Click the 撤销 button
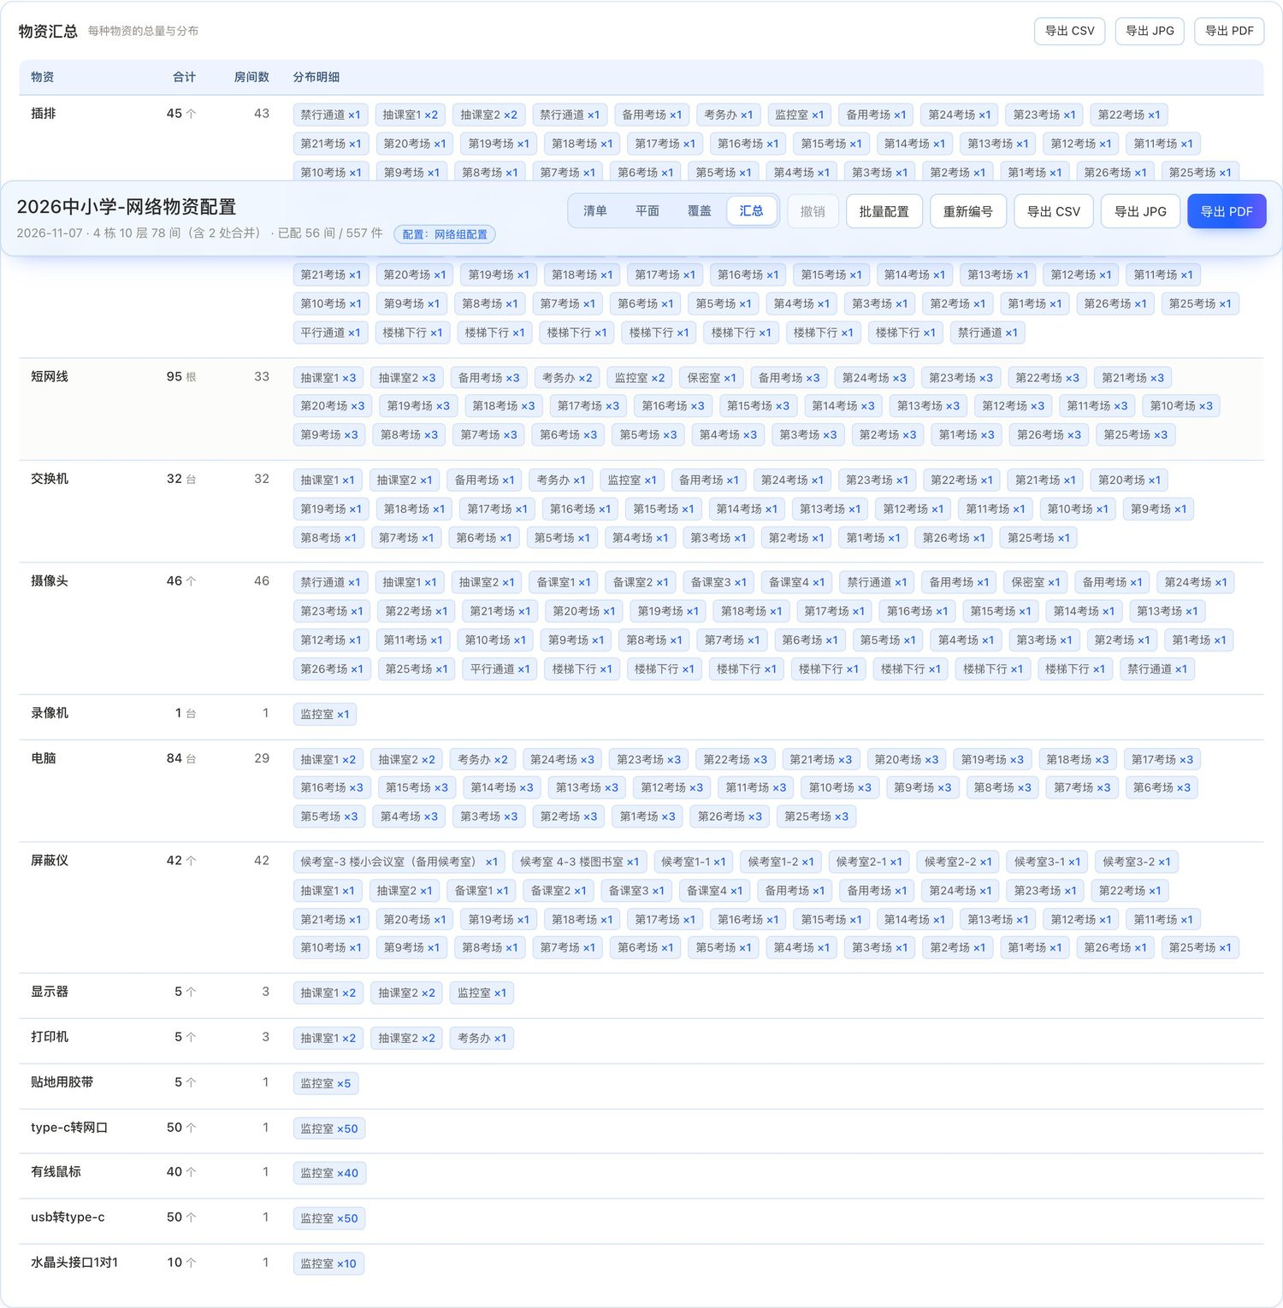Screen dimensions: 1283x1308 pos(813,212)
